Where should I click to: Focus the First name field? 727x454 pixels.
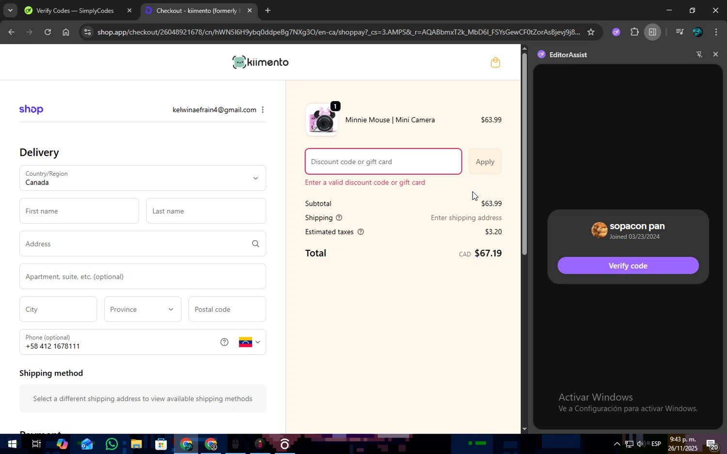pos(79,211)
